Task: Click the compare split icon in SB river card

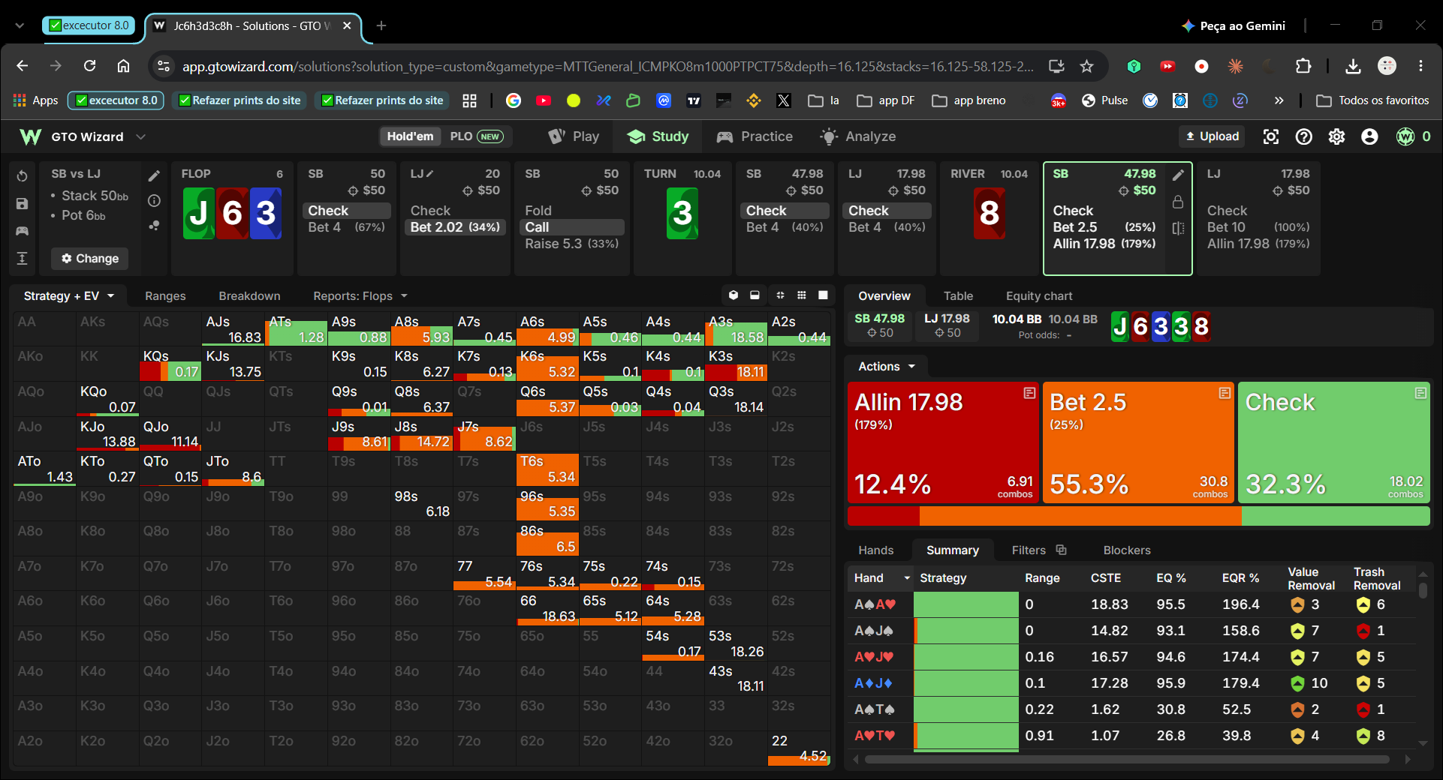Action: click(x=1178, y=228)
